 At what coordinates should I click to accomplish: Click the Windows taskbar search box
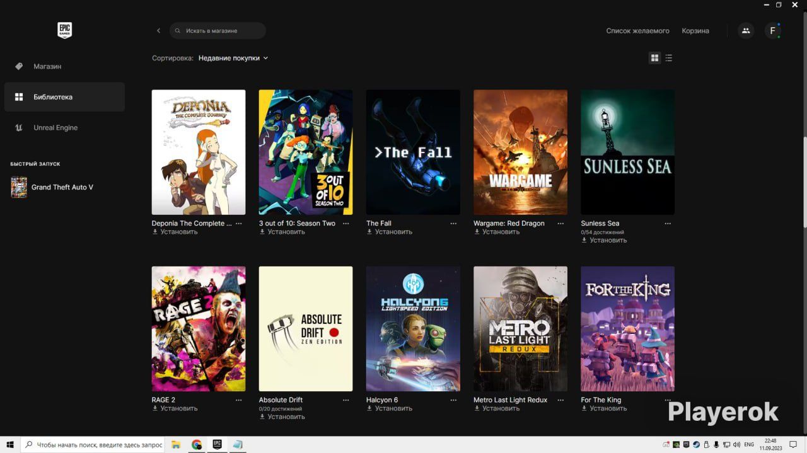93,445
